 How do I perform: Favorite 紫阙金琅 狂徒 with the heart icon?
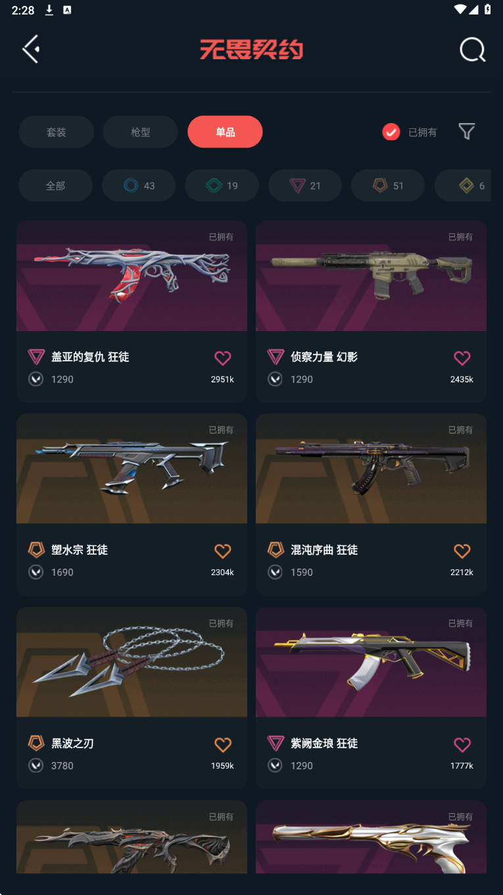tap(462, 744)
